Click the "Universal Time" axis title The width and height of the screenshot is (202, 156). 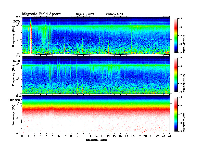[96, 140]
